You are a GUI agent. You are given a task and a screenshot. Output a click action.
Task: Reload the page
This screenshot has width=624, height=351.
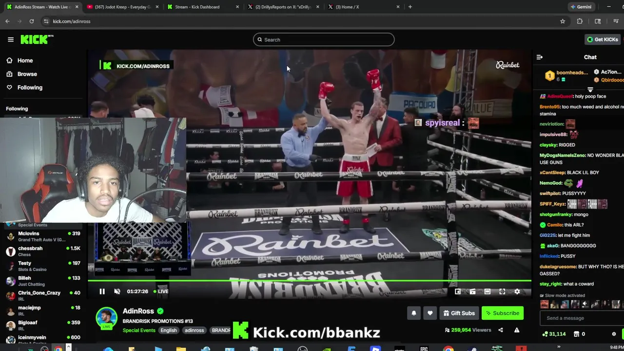tap(32, 21)
